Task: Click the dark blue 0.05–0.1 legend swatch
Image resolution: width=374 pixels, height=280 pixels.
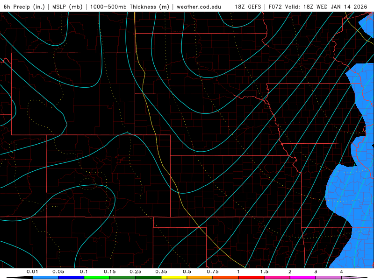Action: [x=71, y=278]
